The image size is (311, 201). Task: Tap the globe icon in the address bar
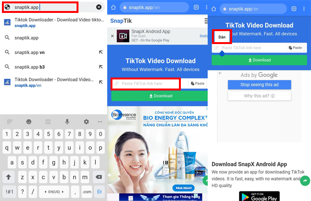(x=7, y=7)
